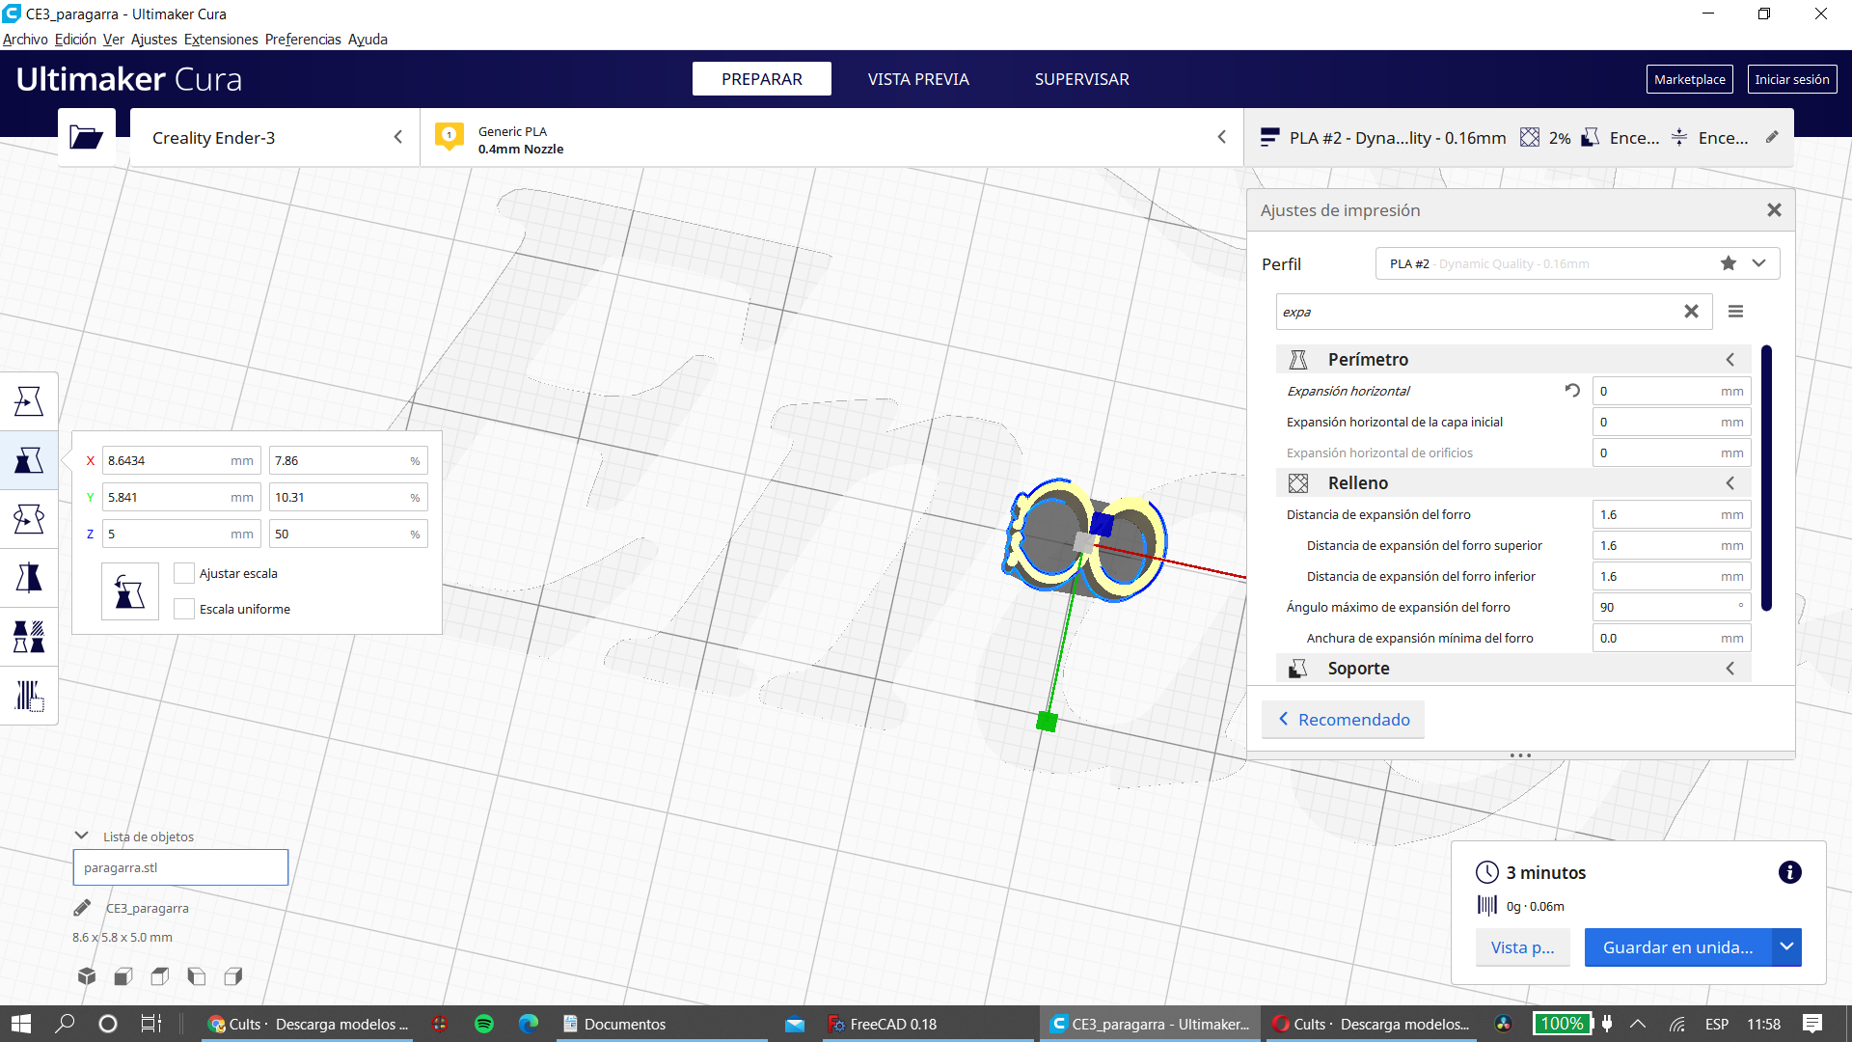
Task: Switch to 3D perspective view cube
Action: click(87, 976)
